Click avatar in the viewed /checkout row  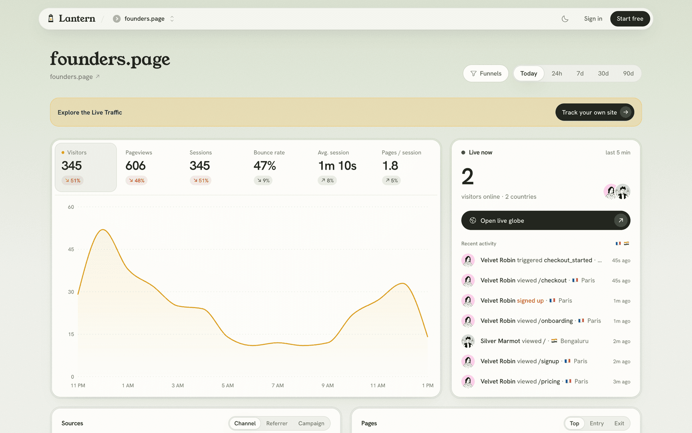pyautogui.click(x=468, y=280)
